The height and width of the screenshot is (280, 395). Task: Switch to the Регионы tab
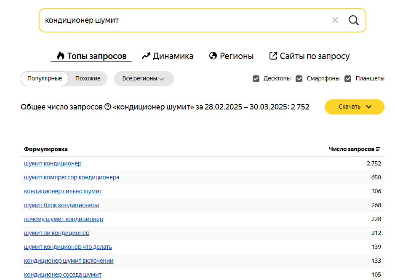click(x=231, y=56)
